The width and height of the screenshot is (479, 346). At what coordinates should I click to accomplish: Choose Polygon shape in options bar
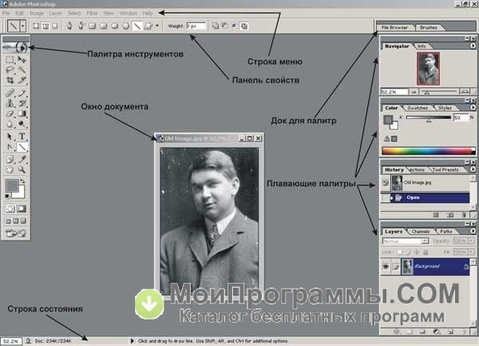125,26
